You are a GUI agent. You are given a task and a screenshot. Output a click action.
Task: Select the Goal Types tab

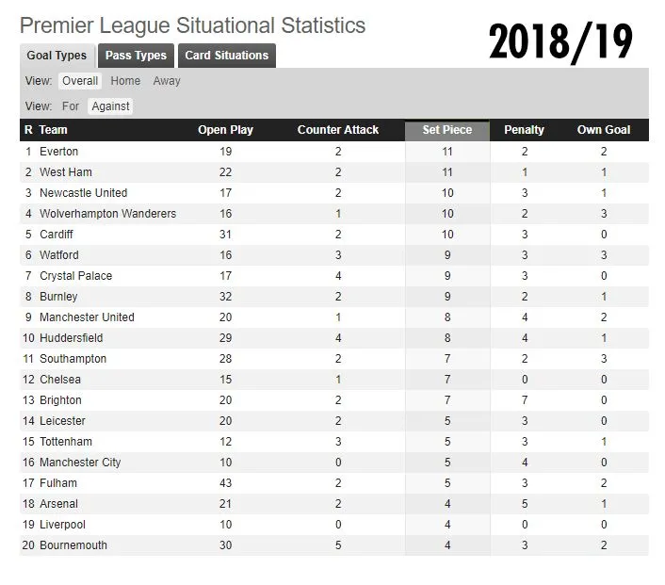tap(57, 56)
